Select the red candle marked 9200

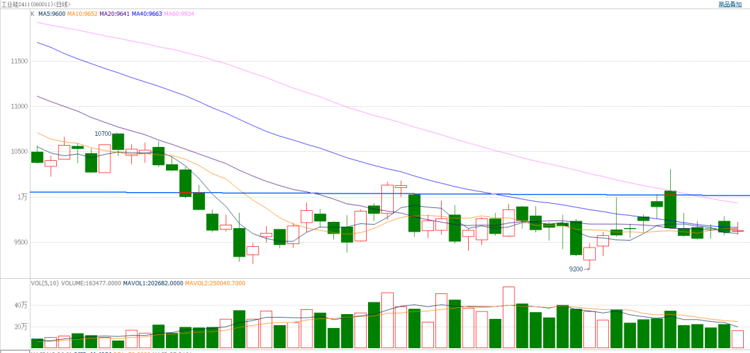point(590,254)
